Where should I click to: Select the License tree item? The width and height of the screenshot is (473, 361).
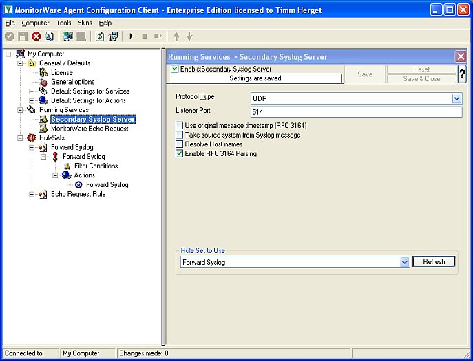(x=62, y=73)
